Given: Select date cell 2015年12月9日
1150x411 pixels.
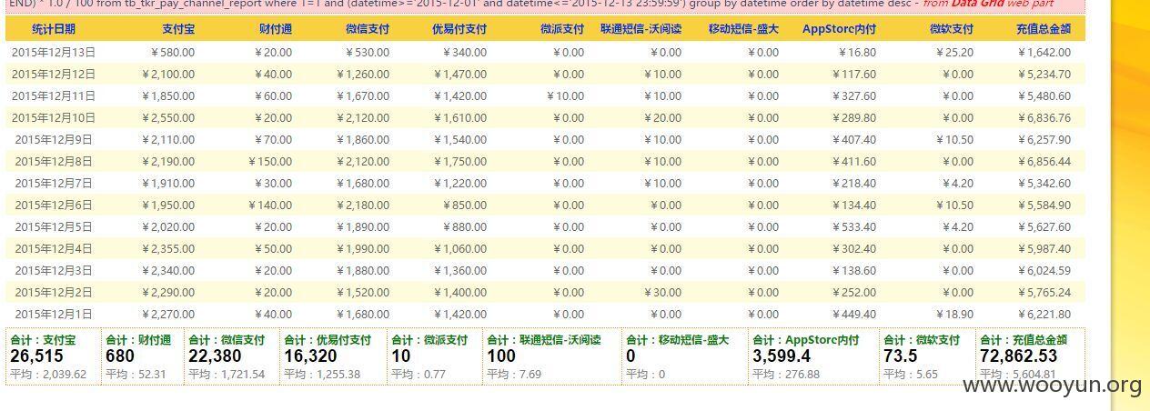Looking at the screenshot, I should point(54,140).
